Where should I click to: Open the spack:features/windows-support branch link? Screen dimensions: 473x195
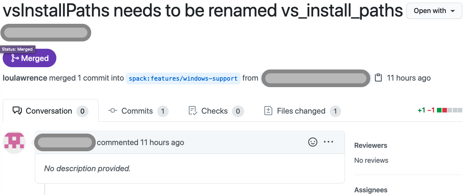pyautogui.click(x=183, y=78)
